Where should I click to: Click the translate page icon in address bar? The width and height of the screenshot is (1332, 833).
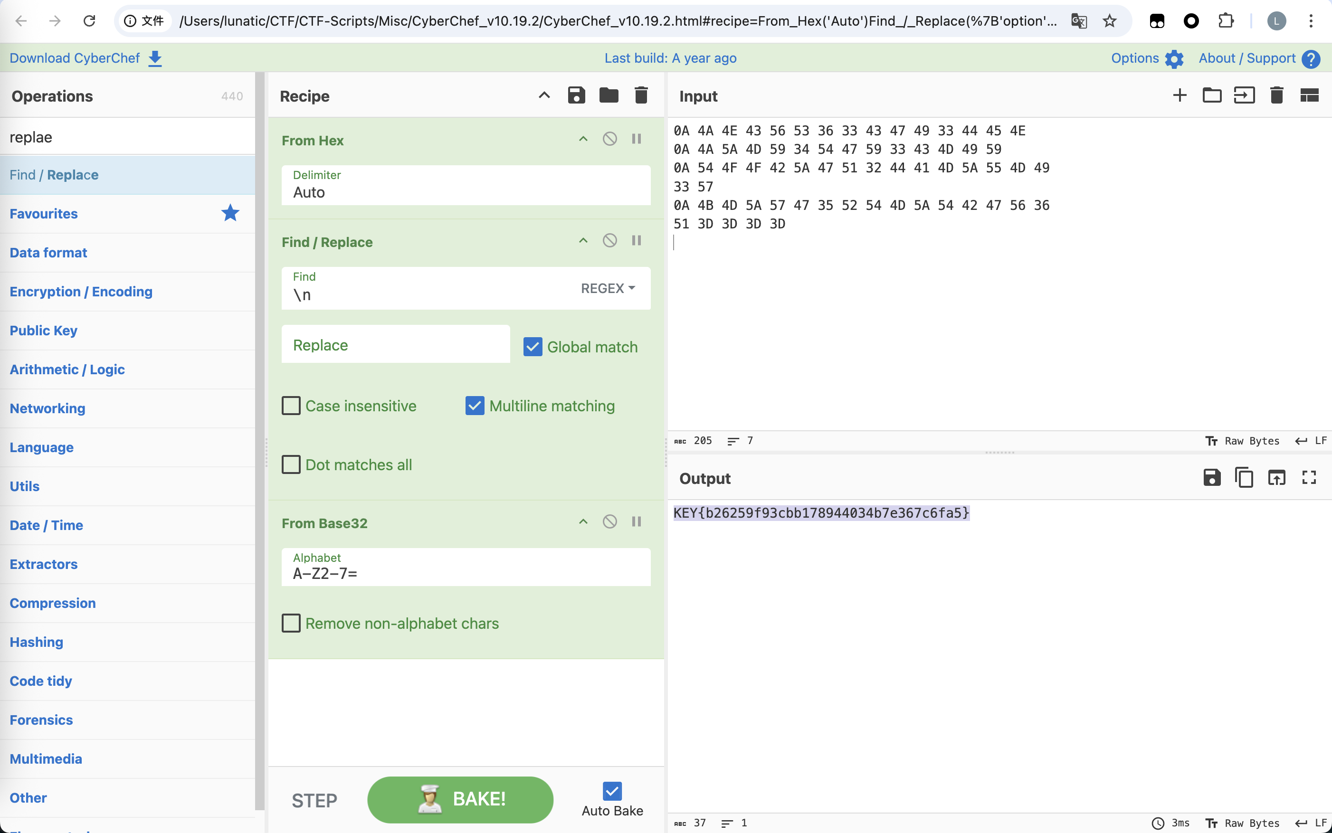(1078, 21)
